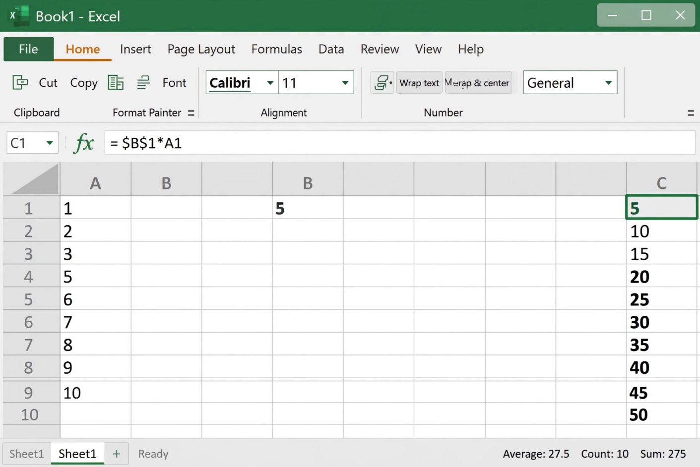Image resolution: width=700 pixels, height=467 pixels.
Task: Open the Page Layout tab
Action: [x=201, y=49]
